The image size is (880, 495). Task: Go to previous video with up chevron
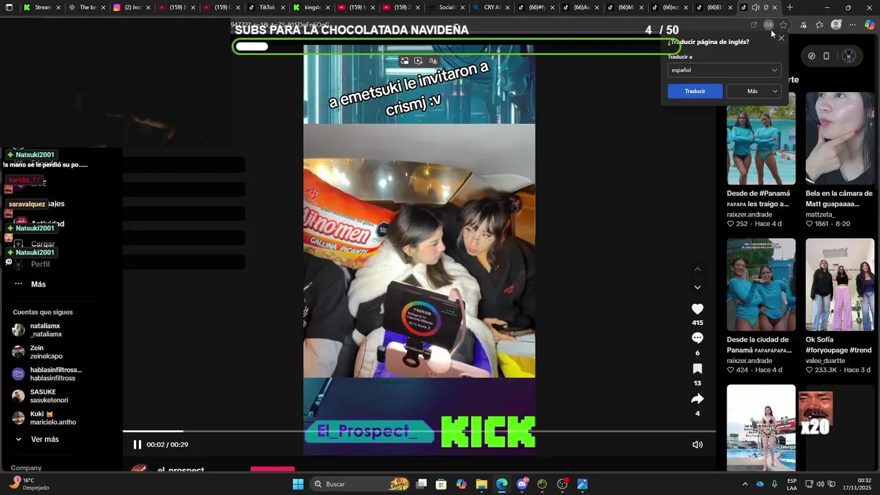[697, 269]
